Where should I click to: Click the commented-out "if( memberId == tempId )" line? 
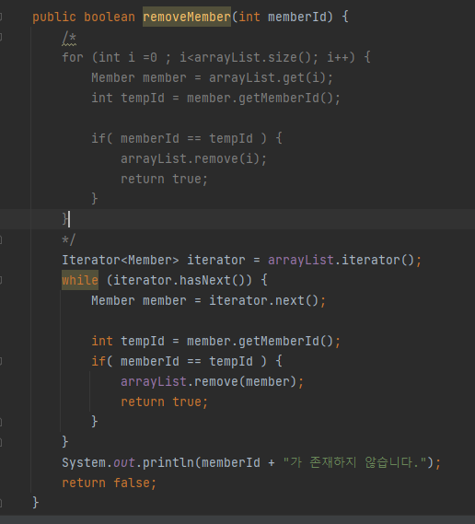tap(187, 138)
